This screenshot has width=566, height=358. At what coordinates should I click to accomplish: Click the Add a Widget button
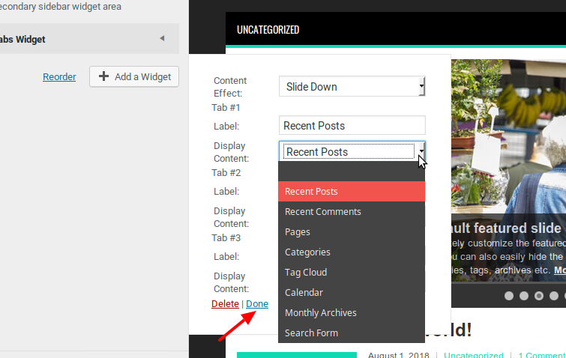[x=134, y=76]
